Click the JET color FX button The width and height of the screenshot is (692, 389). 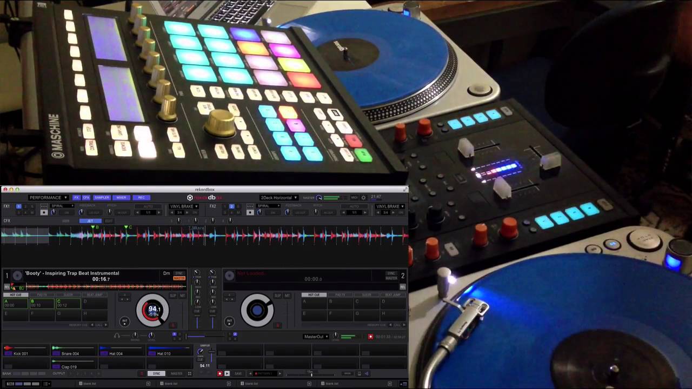point(90,221)
